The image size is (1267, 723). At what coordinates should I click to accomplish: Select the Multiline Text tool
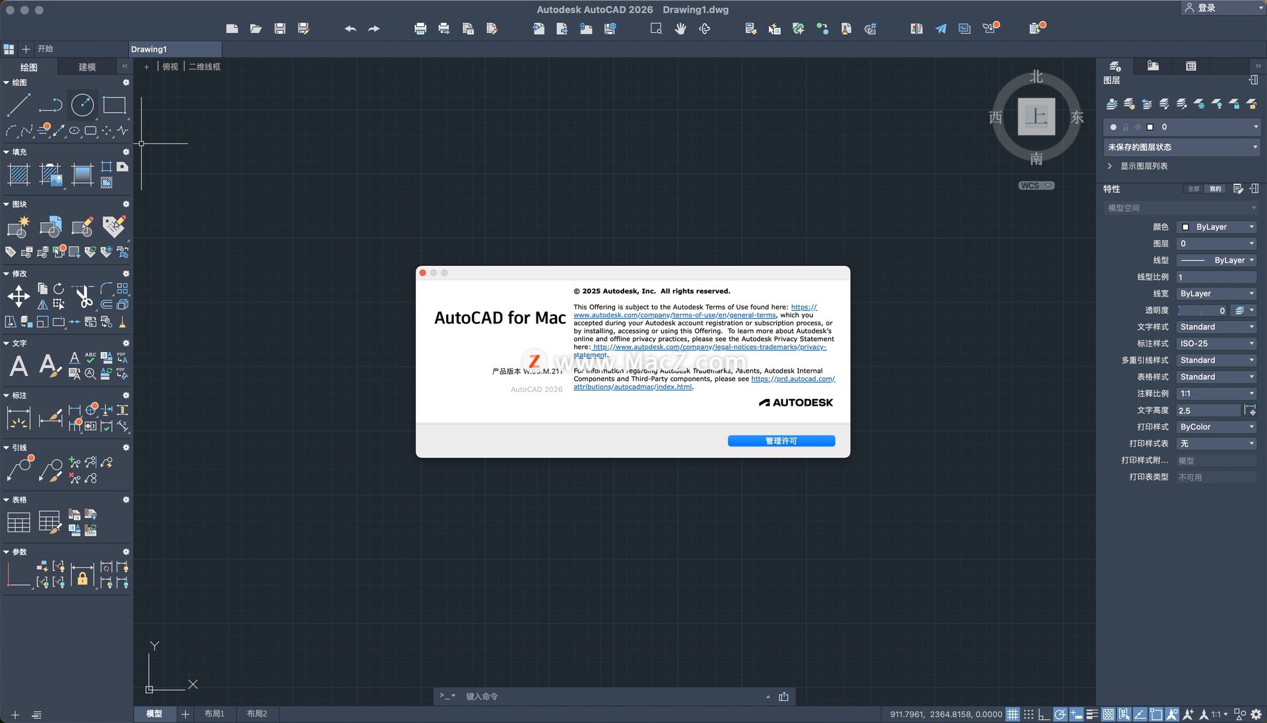click(18, 365)
